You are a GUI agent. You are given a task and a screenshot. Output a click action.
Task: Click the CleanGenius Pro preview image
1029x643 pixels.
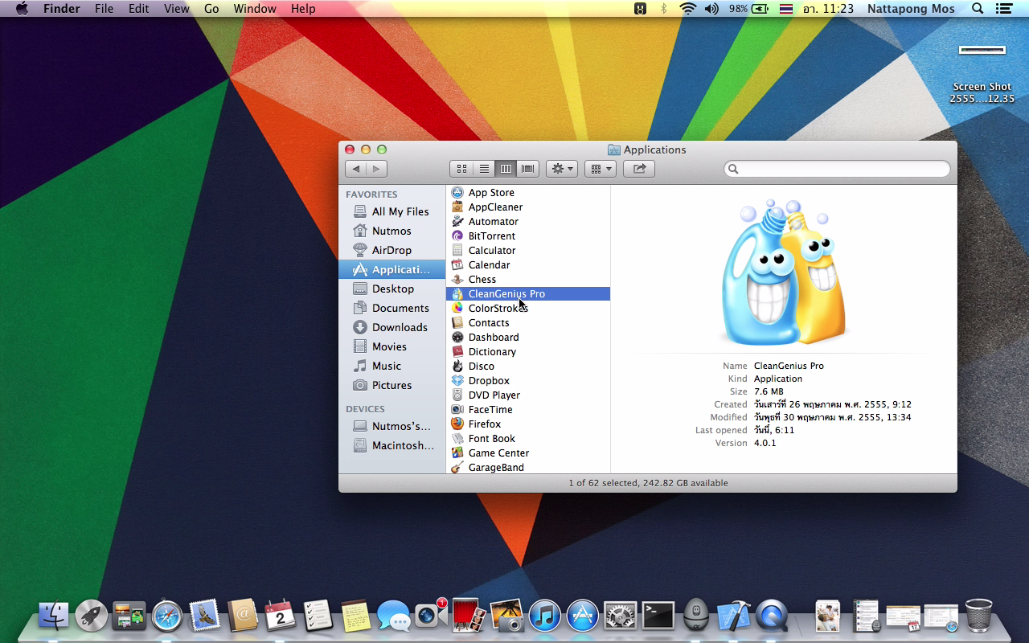784,272
